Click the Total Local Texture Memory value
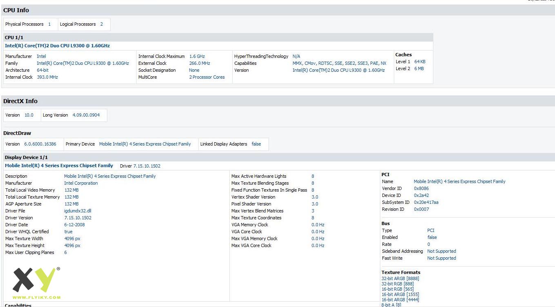555x307 pixels. click(71, 197)
